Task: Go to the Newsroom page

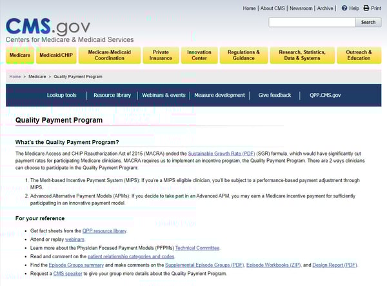Action: tap(301, 8)
